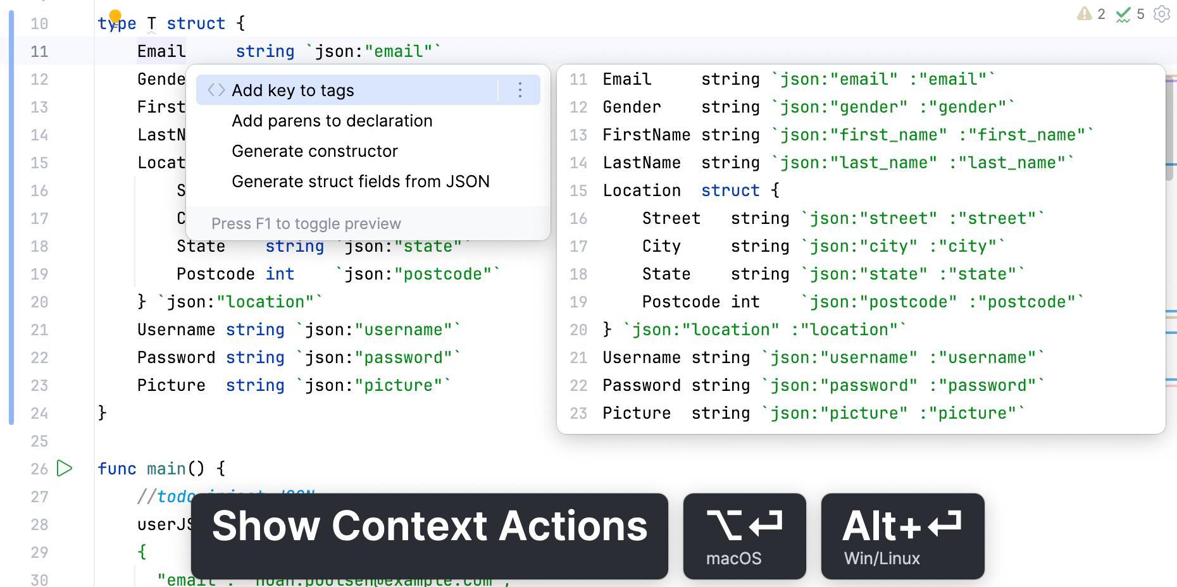The image size is (1177, 587).
Task: Click the macOS shortcut badge icon
Action: pos(744,536)
